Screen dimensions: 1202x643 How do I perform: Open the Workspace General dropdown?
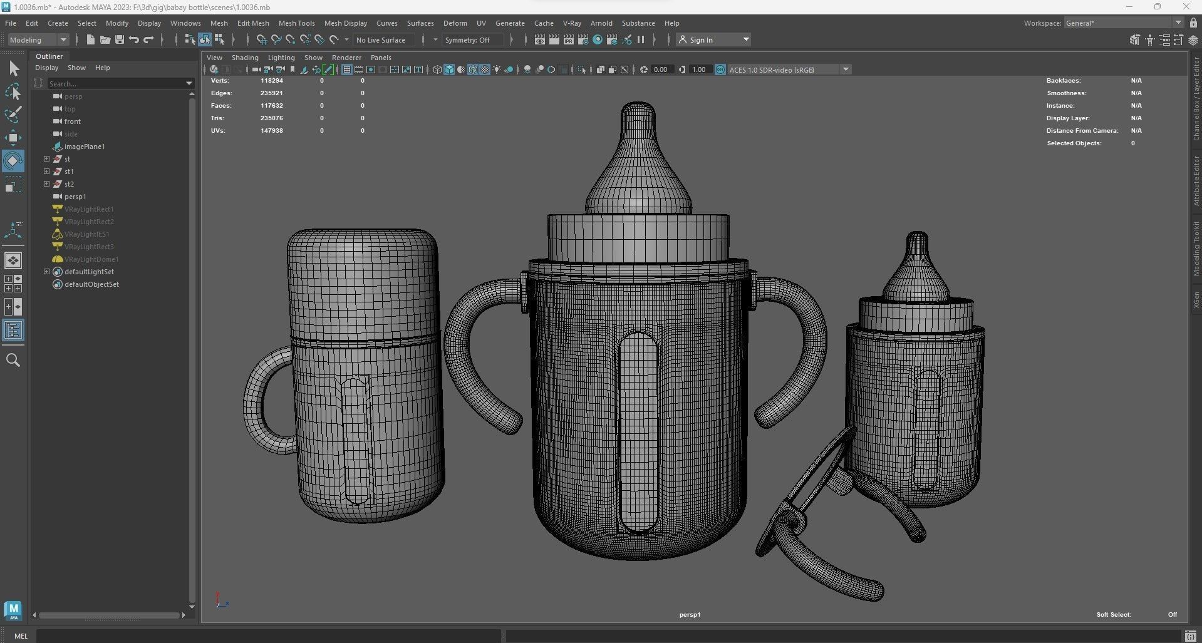(1124, 23)
